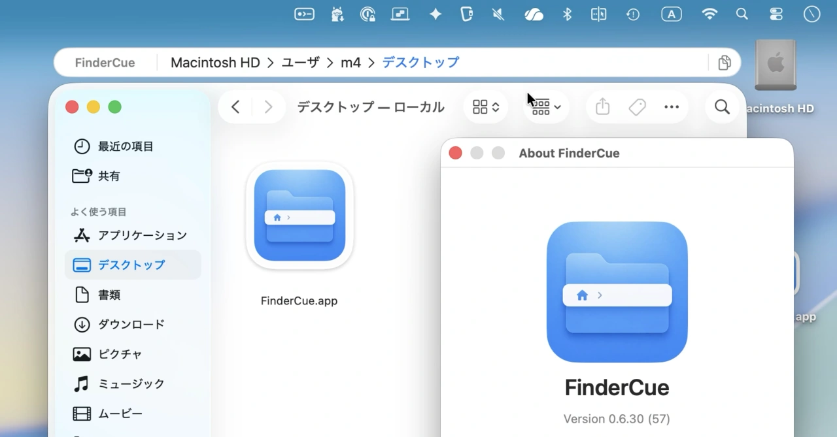The image size is (837, 437).
Task: Click the Share toolbar icon
Action: pyautogui.click(x=603, y=107)
